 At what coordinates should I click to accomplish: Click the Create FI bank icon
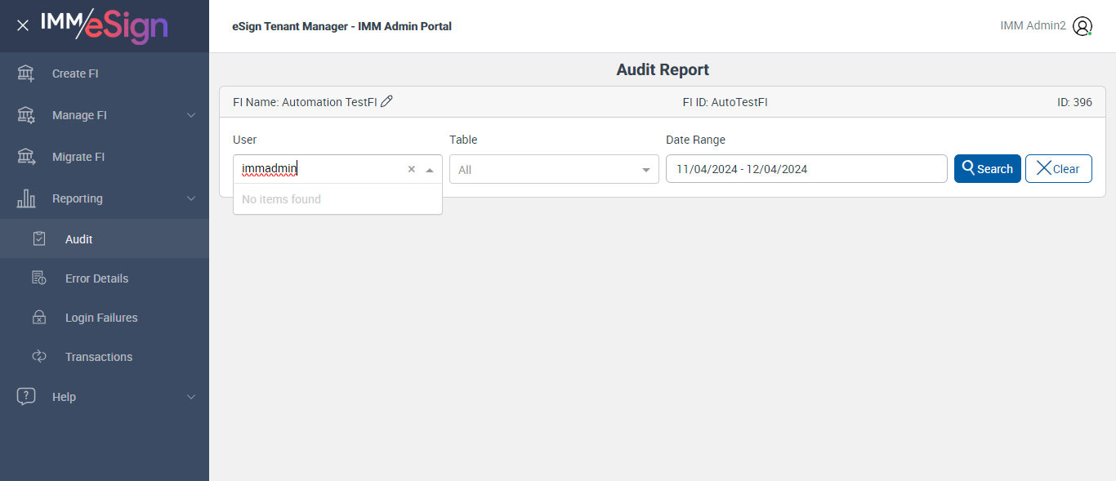[x=26, y=73]
